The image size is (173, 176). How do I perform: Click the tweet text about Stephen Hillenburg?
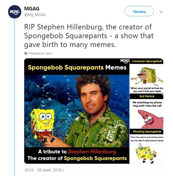pyautogui.click(x=89, y=36)
